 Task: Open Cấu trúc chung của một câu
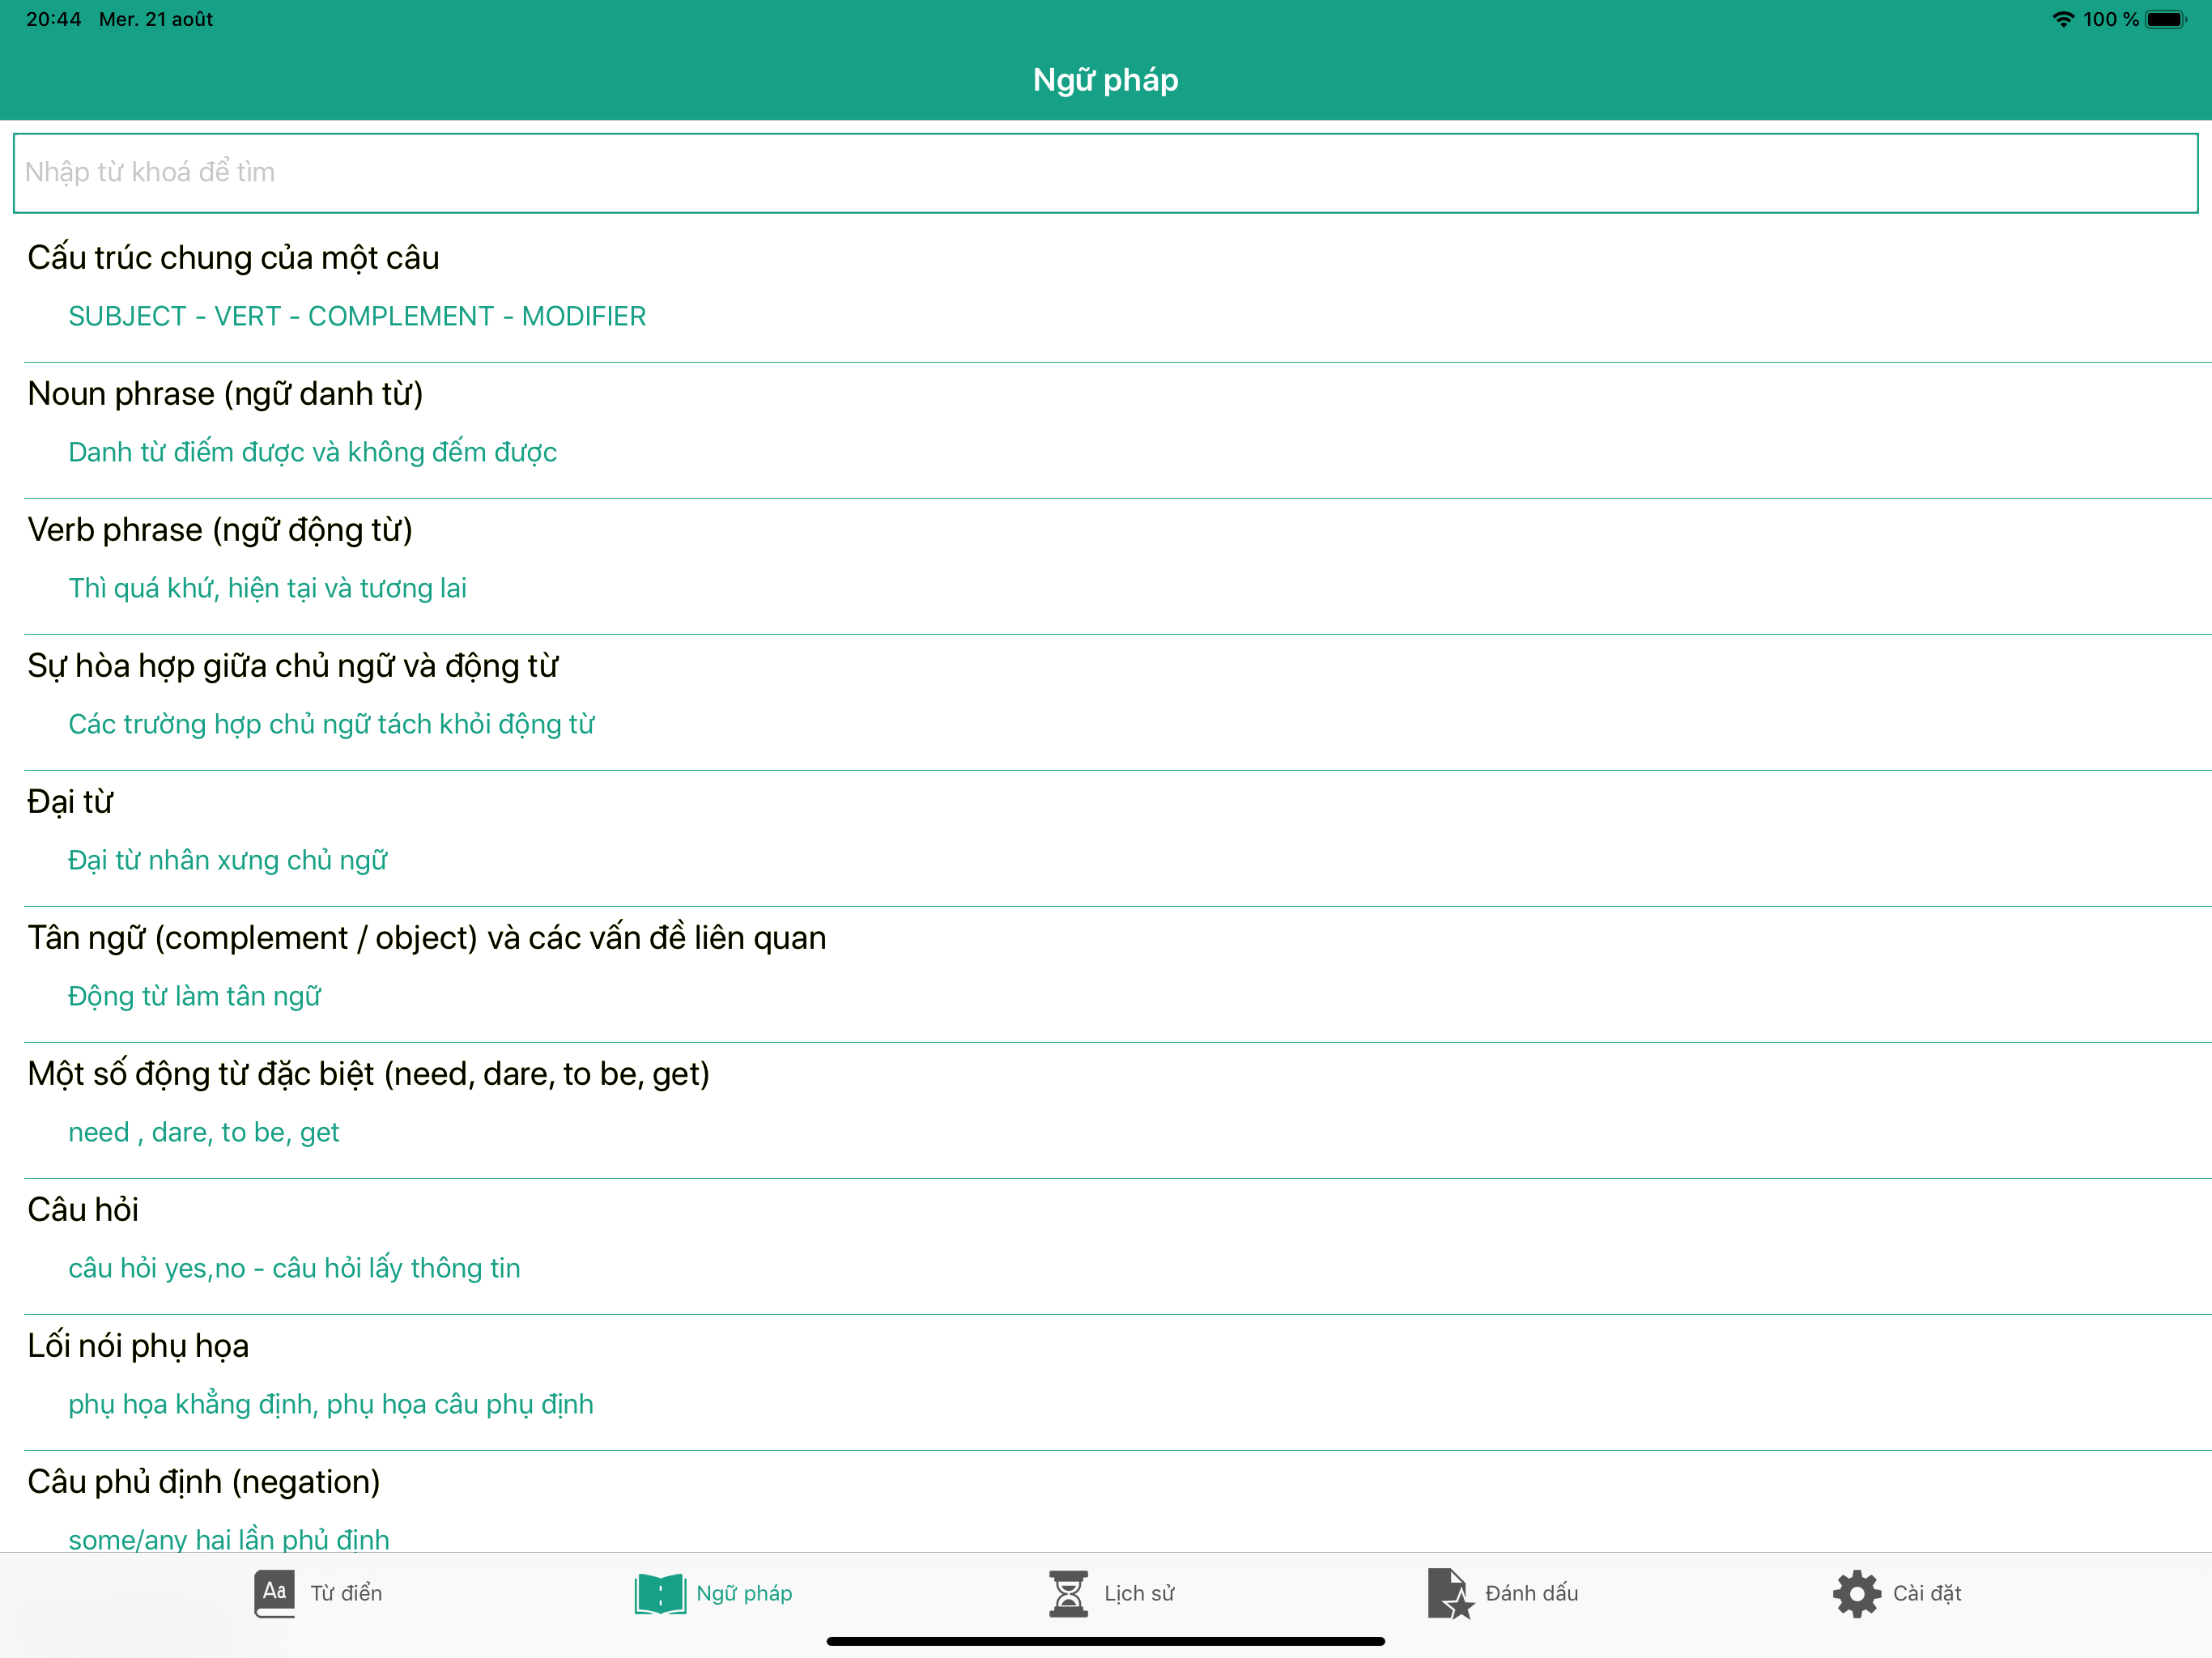pyautogui.click(x=233, y=258)
